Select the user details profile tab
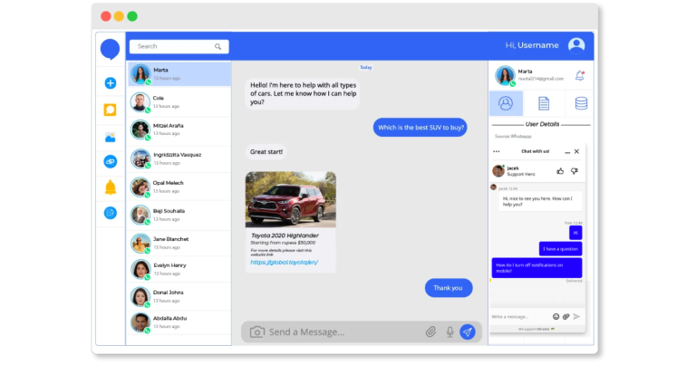 [506, 103]
